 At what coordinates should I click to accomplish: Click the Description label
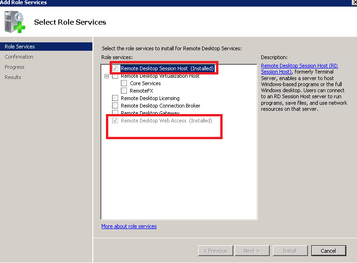[x=274, y=57]
